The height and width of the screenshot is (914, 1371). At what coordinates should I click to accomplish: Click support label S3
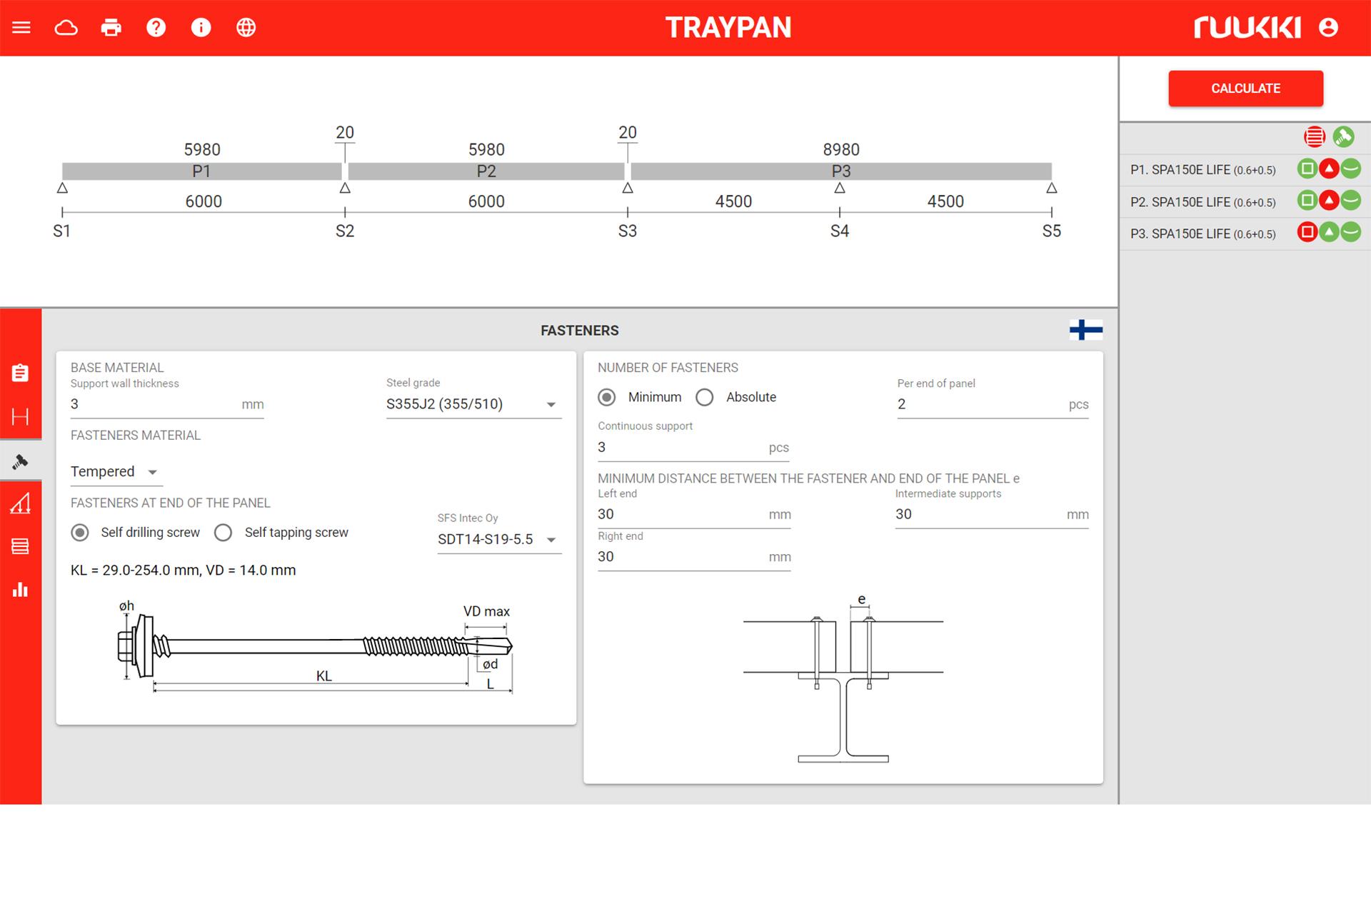(x=628, y=231)
